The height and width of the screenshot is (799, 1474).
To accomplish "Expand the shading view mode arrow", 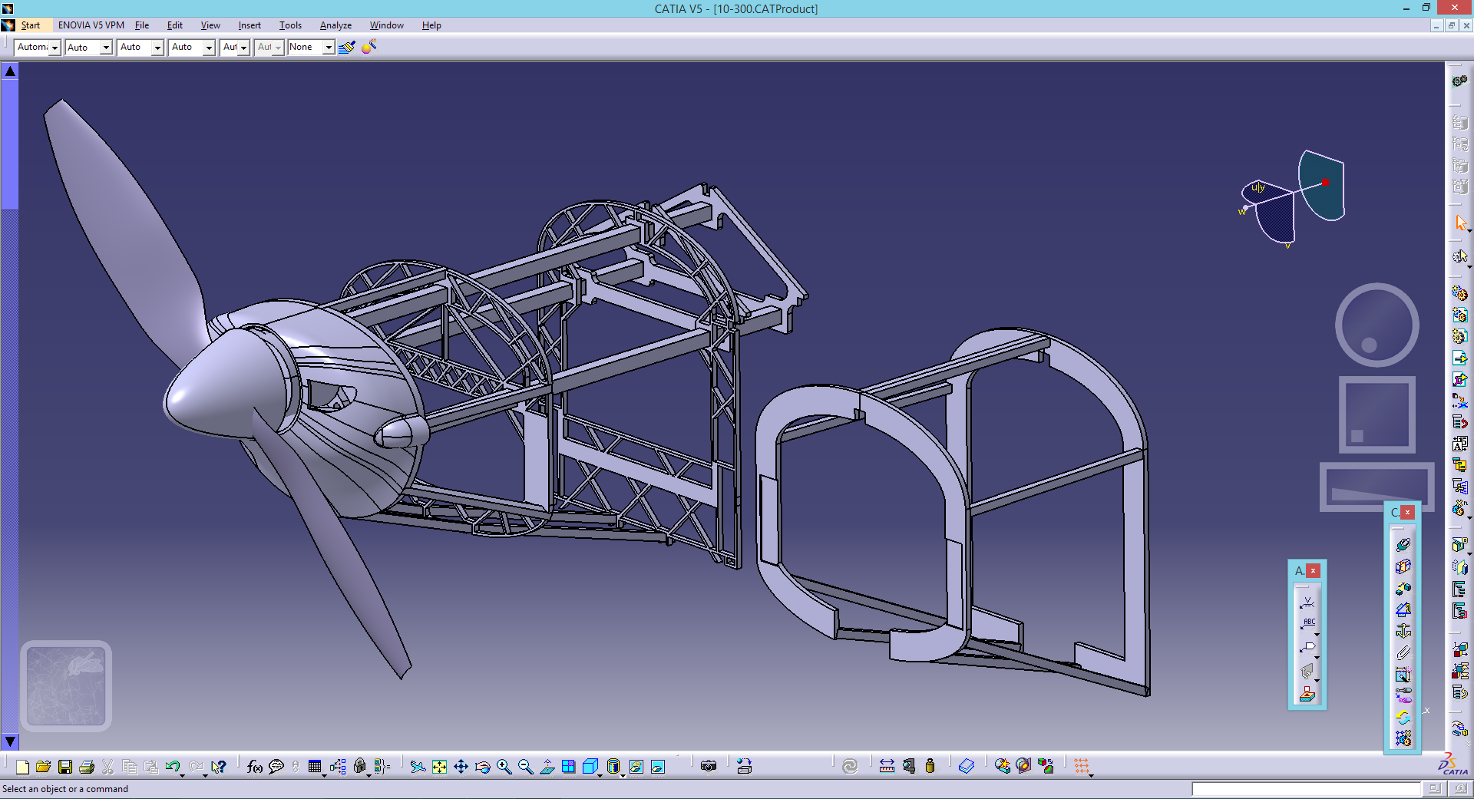I will [x=623, y=774].
